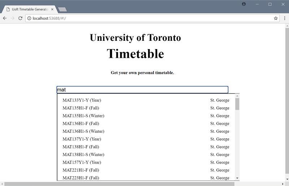Click the page vertical scrollbar thumb

click(x=287, y=101)
